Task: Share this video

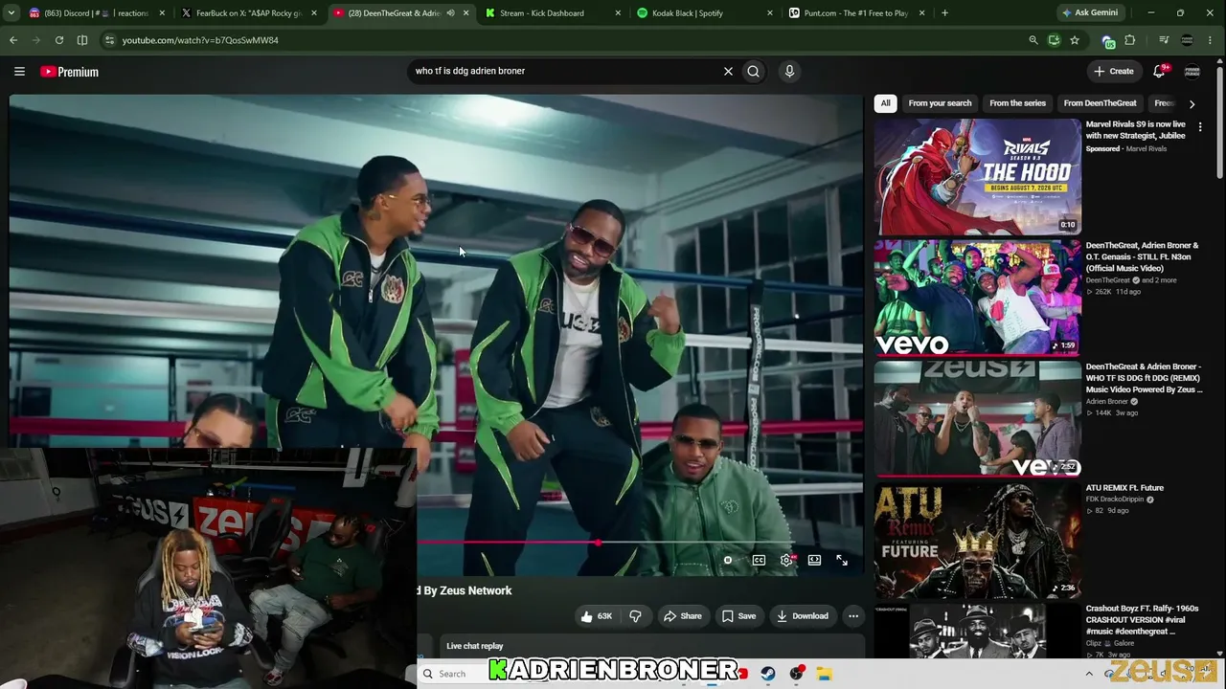Action: point(683,616)
